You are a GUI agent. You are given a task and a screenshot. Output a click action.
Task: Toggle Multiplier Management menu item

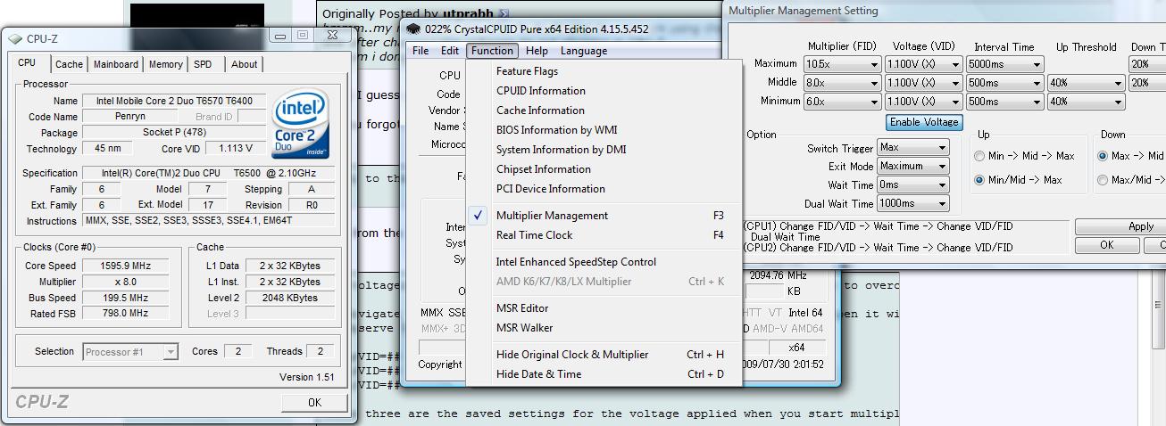[x=604, y=216]
